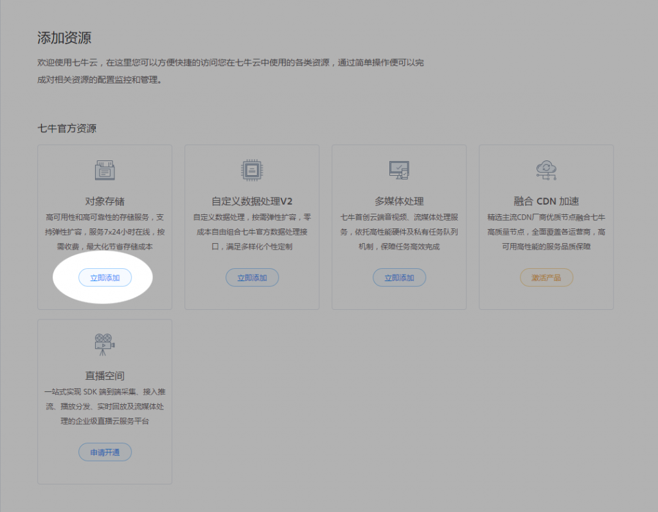Click the 融合 CDN 加速 cloud icon

click(x=546, y=170)
